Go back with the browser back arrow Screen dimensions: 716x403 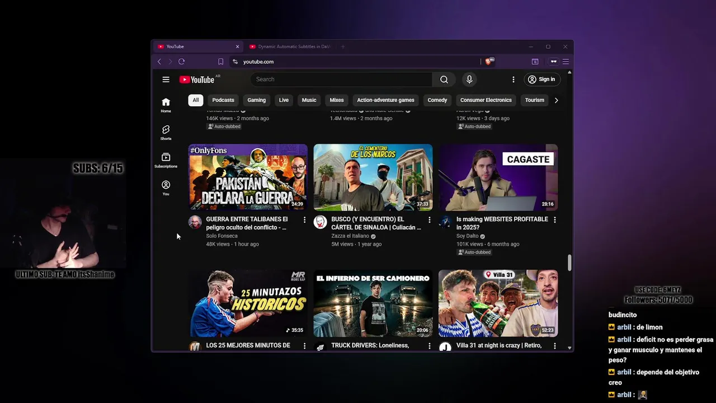tap(159, 62)
